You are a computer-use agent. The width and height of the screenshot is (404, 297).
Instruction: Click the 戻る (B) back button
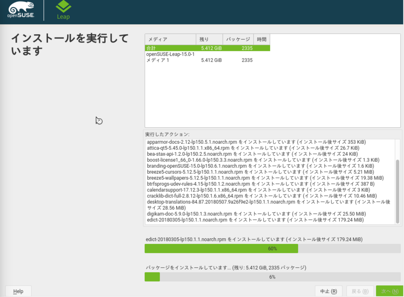[360, 291]
